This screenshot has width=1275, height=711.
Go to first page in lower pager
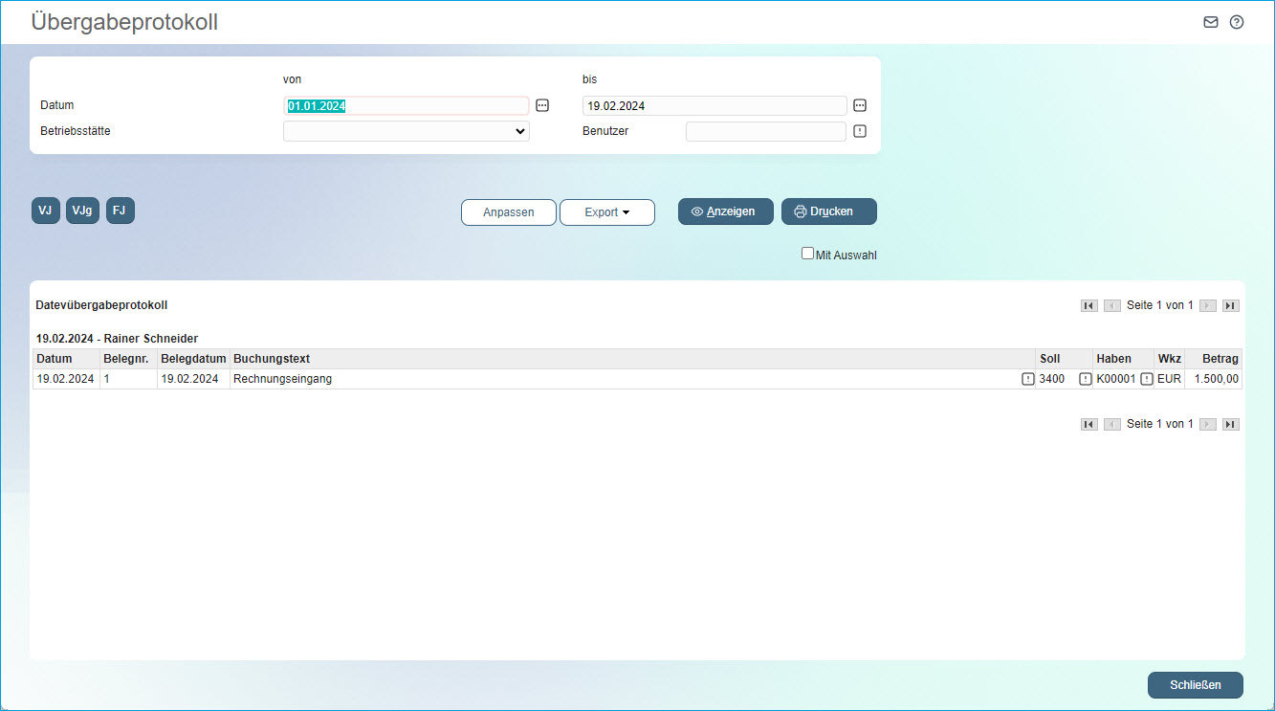click(1089, 425)
